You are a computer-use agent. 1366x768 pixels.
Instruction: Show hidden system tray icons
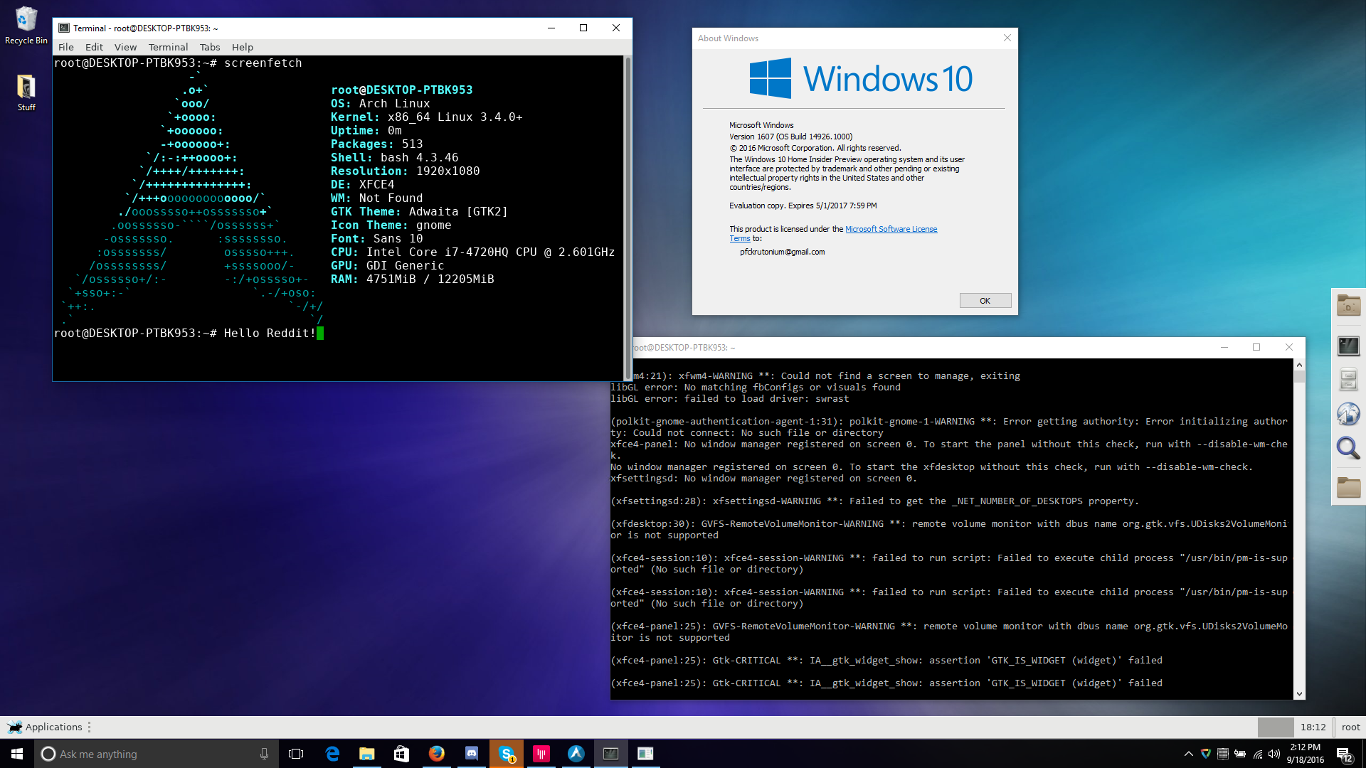point(1188,754)
